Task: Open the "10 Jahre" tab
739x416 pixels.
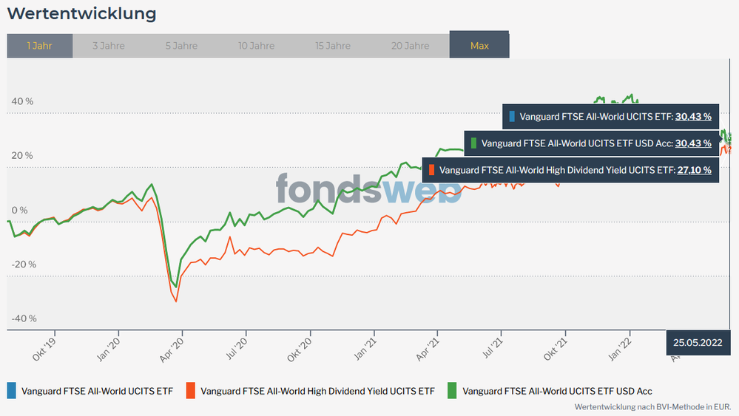Action: [x=256, y=46]
